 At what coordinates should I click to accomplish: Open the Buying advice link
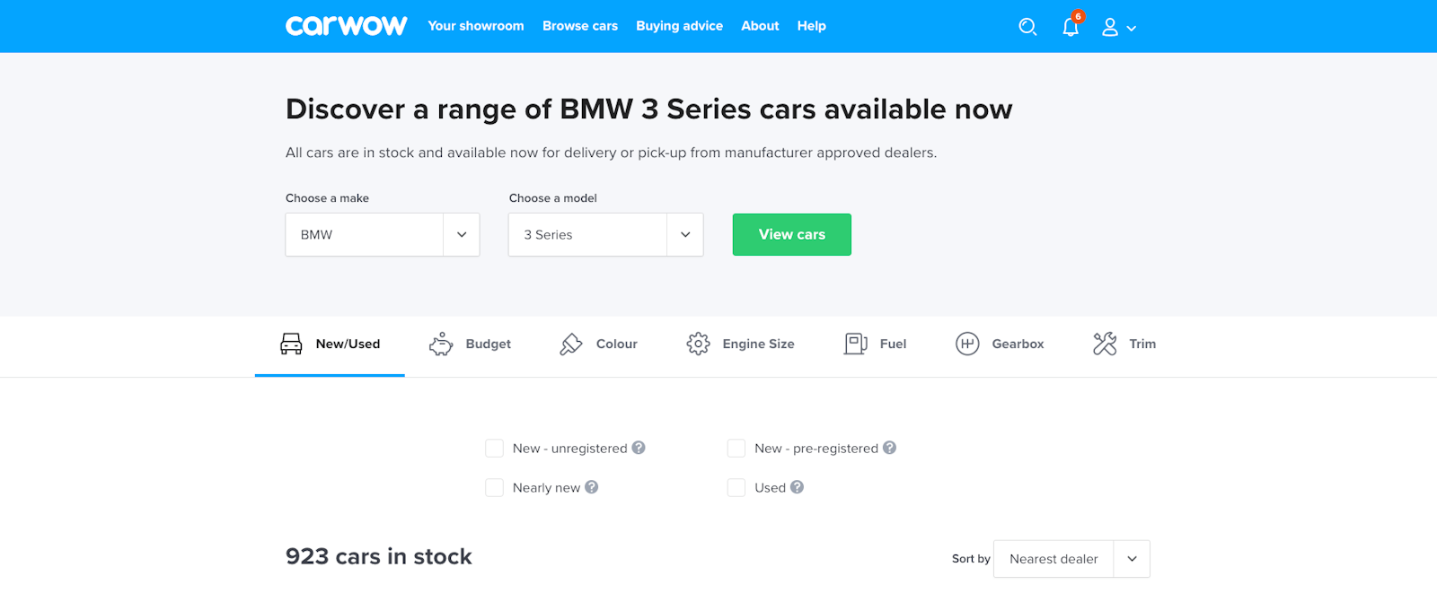(x=680, y=26)
